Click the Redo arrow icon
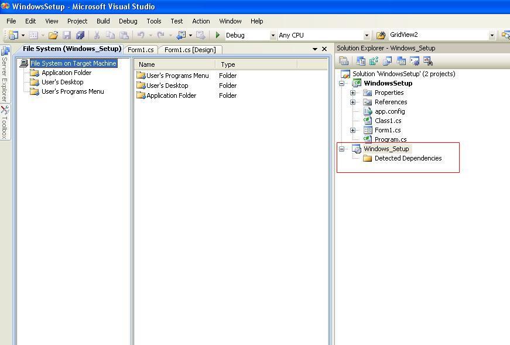This screenshot has height=345, width=510. point(160,35)
